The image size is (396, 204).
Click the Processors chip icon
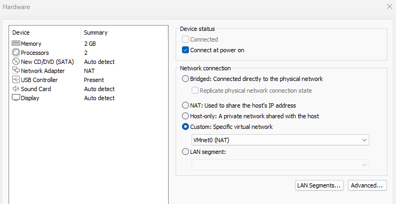point(16,53)
